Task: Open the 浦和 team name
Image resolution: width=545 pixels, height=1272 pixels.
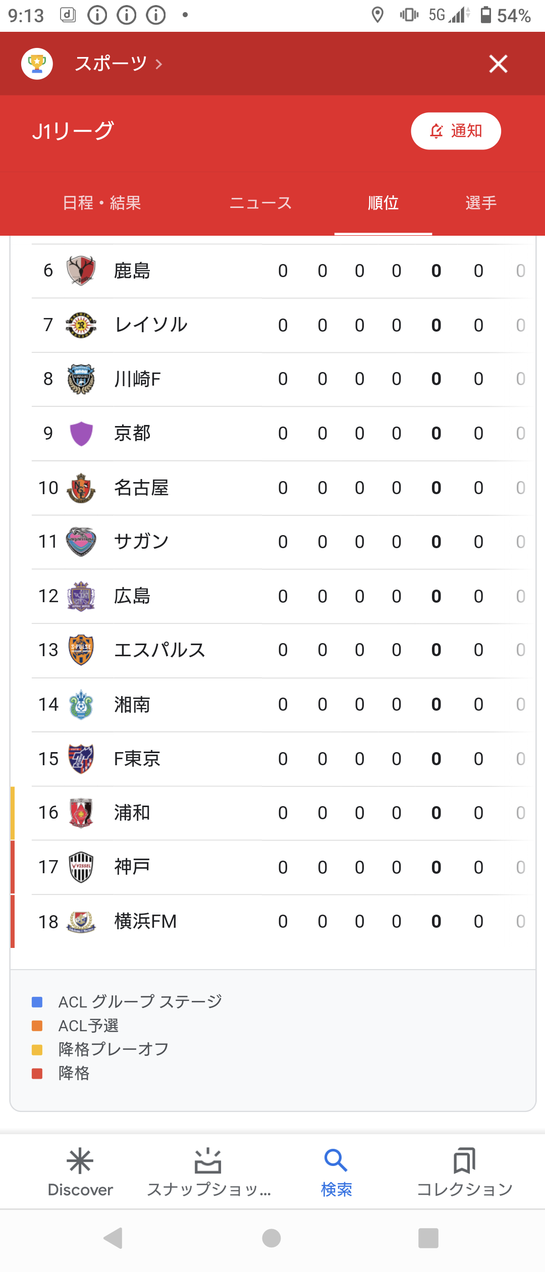Action: coord(132,813)
